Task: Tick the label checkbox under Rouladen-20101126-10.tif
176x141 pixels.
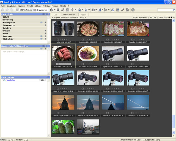Action: 82,40
